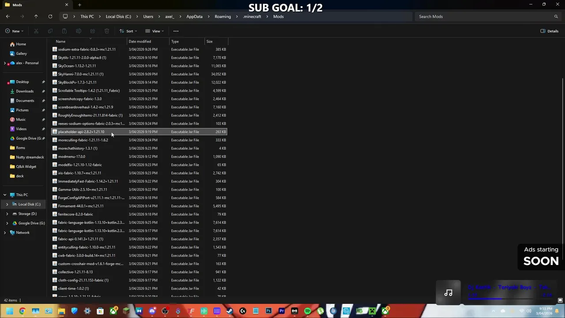Open Spotify from the taskbar

[308, 311]
